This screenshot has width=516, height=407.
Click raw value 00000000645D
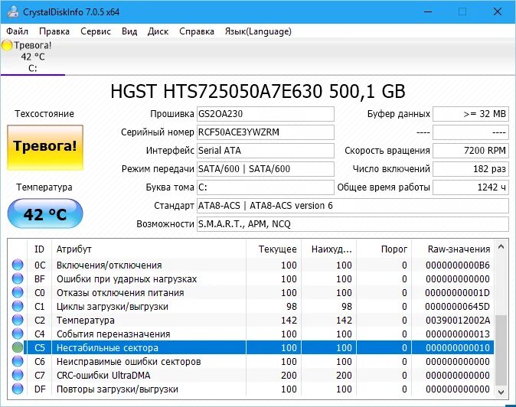coord(457,307)
